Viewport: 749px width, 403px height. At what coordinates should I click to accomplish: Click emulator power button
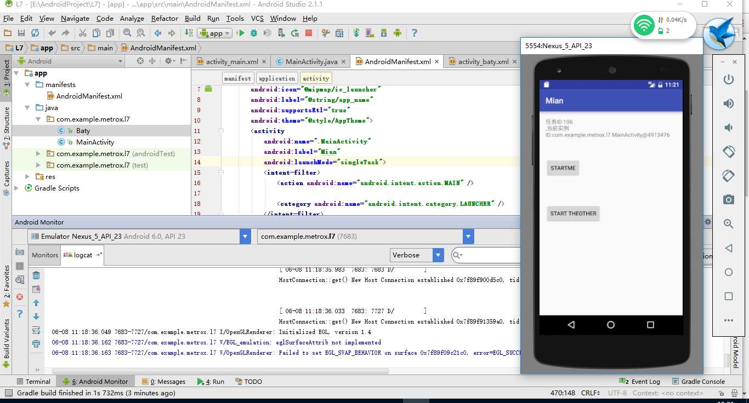click(x=729, y=79)
